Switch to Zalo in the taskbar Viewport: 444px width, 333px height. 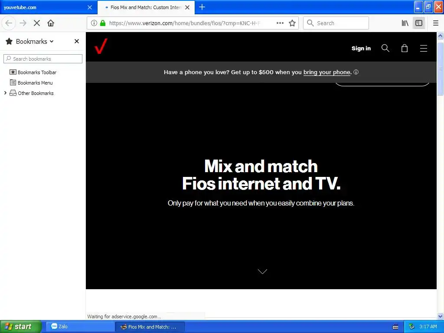(x=80, y=326)
